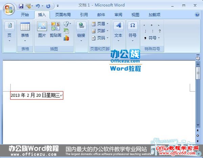Insert the comma special symbol

pos(144,25)
